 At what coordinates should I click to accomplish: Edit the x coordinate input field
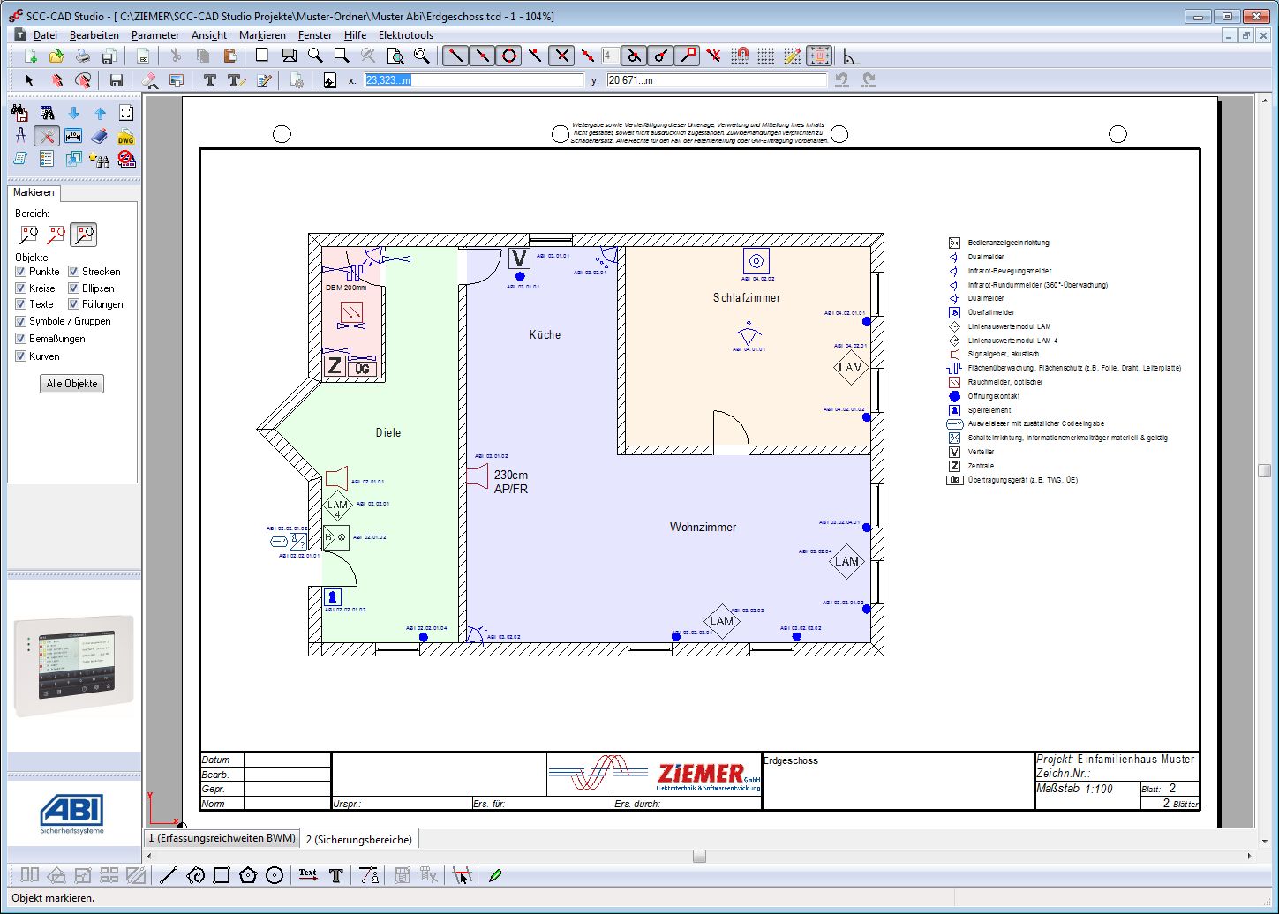[x=477, y=79]
